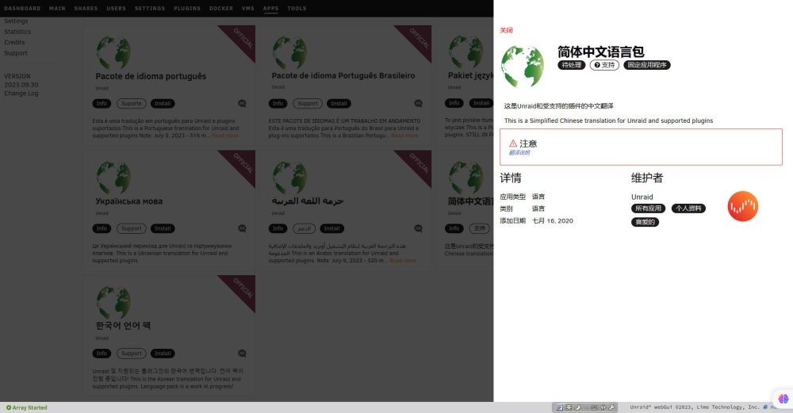The image size is (793, 413).
Task: Open Support in the left sidebar
Action: [x=16, y=53]
